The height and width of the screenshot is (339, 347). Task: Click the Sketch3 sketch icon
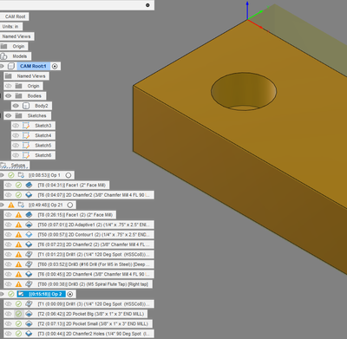tap(26, 126)
